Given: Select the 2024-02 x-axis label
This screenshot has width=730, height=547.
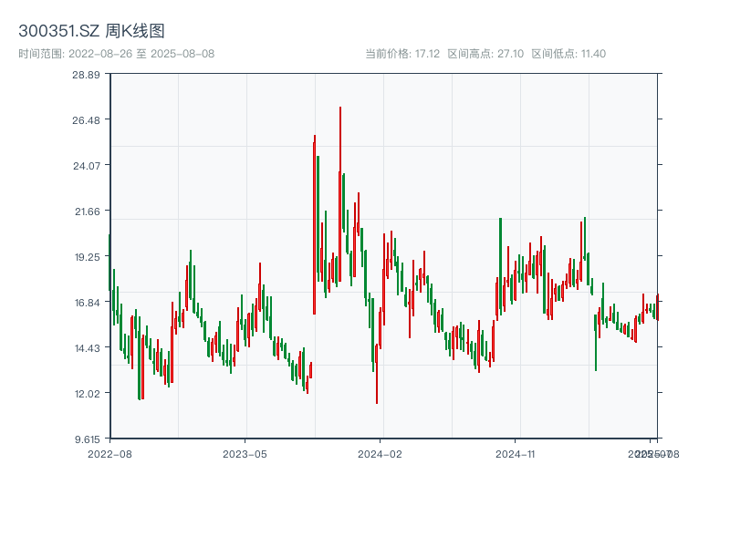Looking at the screenshot, I should (x=381, y=452).
